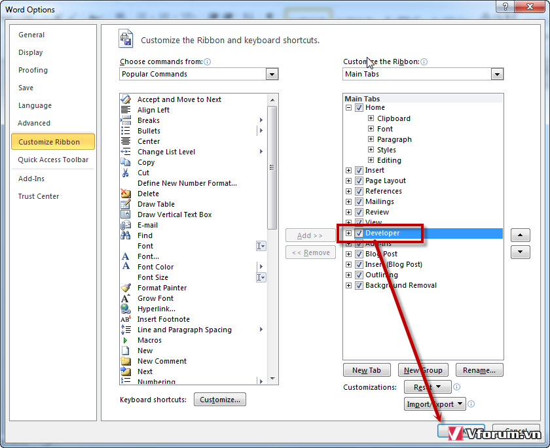This screenshot has height=448, width=550.
Task: Click the Choose commands from info icon
Action: coord(208,61)
